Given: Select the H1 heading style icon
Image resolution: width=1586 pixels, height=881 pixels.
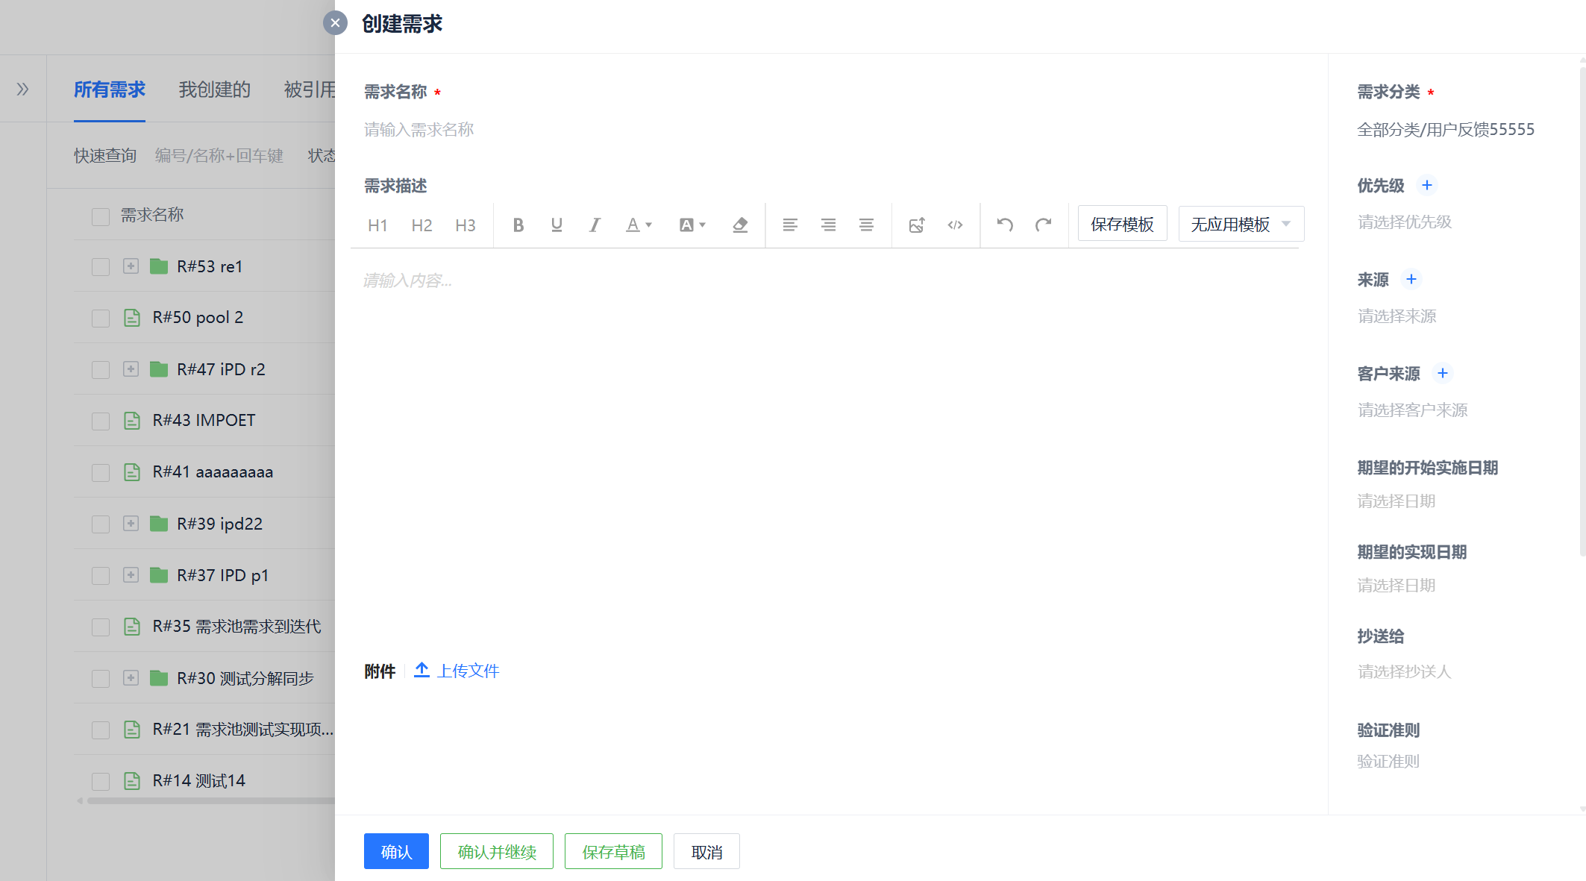Looking at the screenshot, I should coord(377,225).
